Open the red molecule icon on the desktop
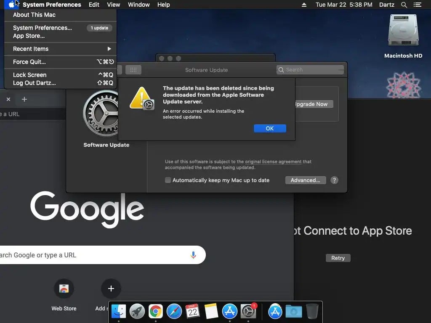The height and width of the screenshot is (323, 431). click(x=403, y=85)
